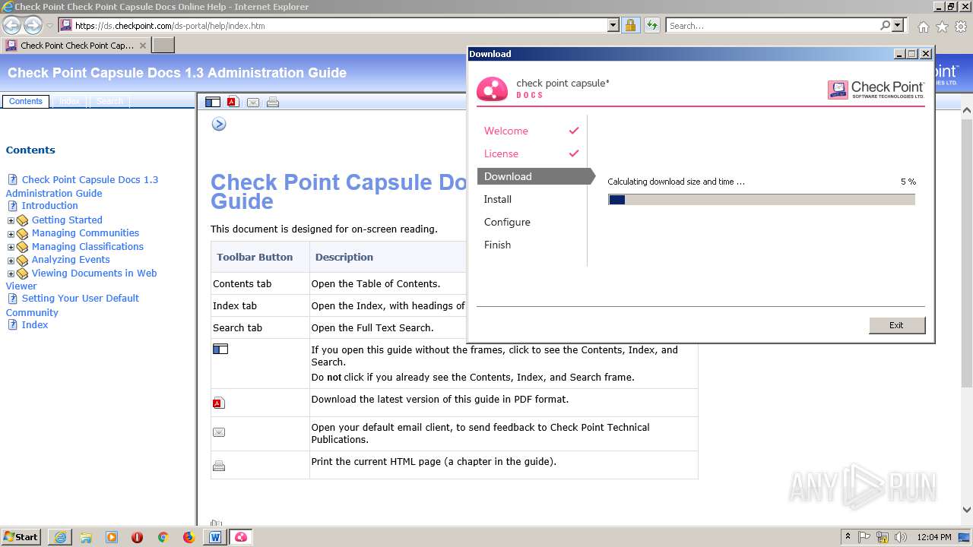Open the search provider dropdown arrow
Screen dimensions: 973x547
click(x=898, y=25)
